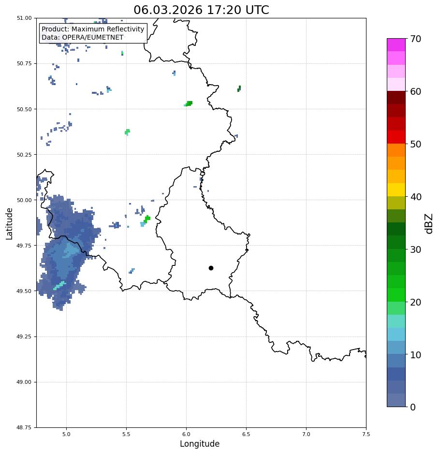Click the latitude tick label 50.25

tap(24, 155)
